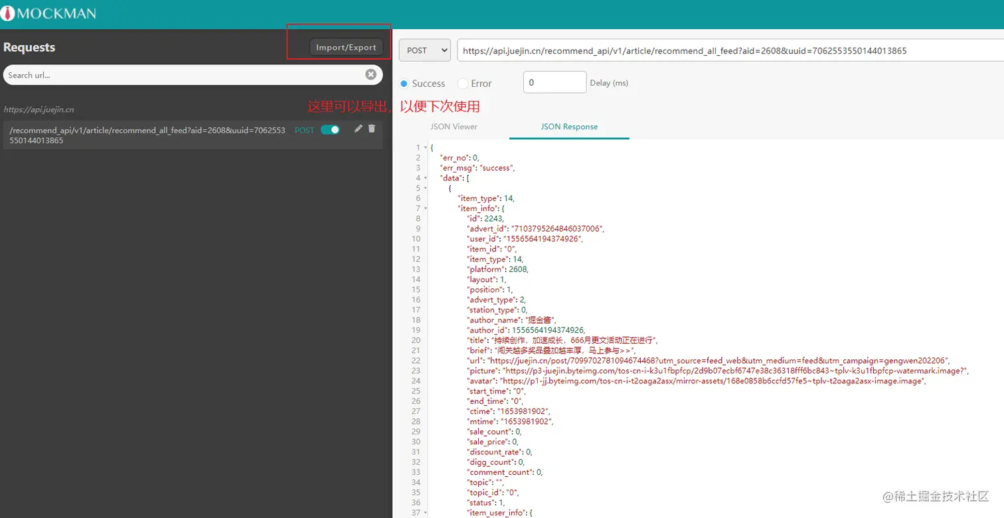Open the Import/Export button
Viewport: 1004px width, 518px height.
click(346, 47)
